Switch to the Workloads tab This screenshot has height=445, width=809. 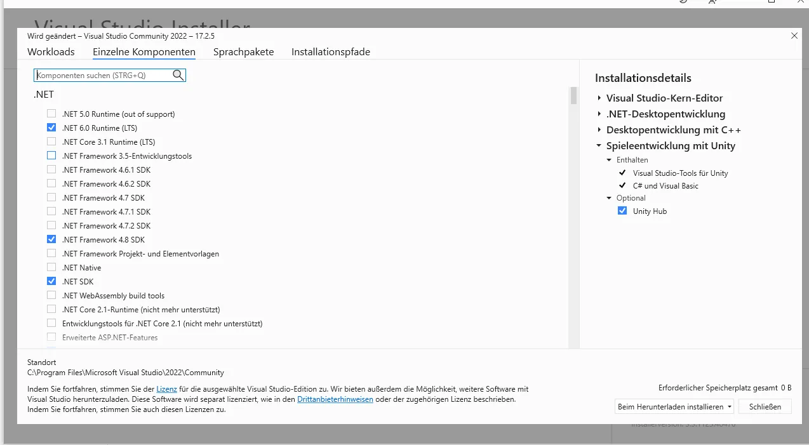tap(51, 52)
